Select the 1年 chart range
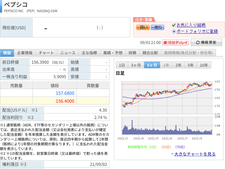225x169 pixels. (x=166, y=65)
